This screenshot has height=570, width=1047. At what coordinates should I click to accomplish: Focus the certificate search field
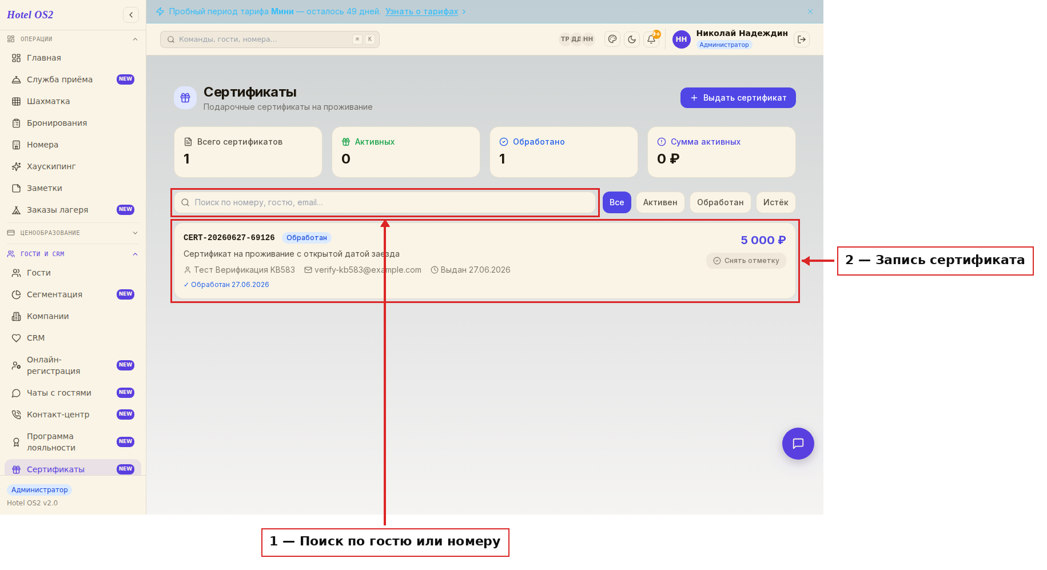385,202
